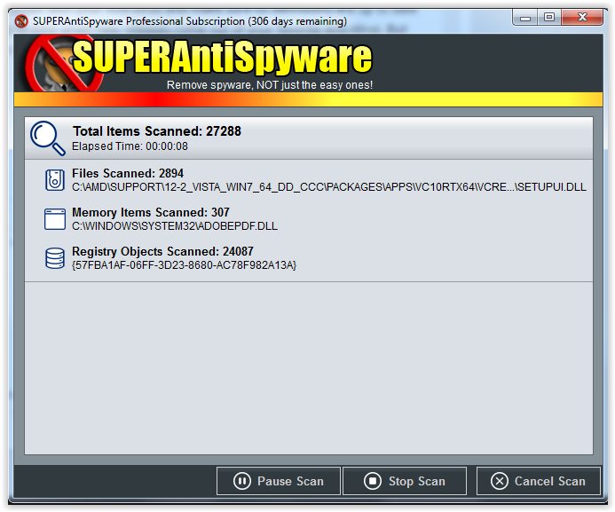Click the 'Remove spyware, NOT just the easy ones!' tagline
The image size is (615, 512).
click(270, 85)
